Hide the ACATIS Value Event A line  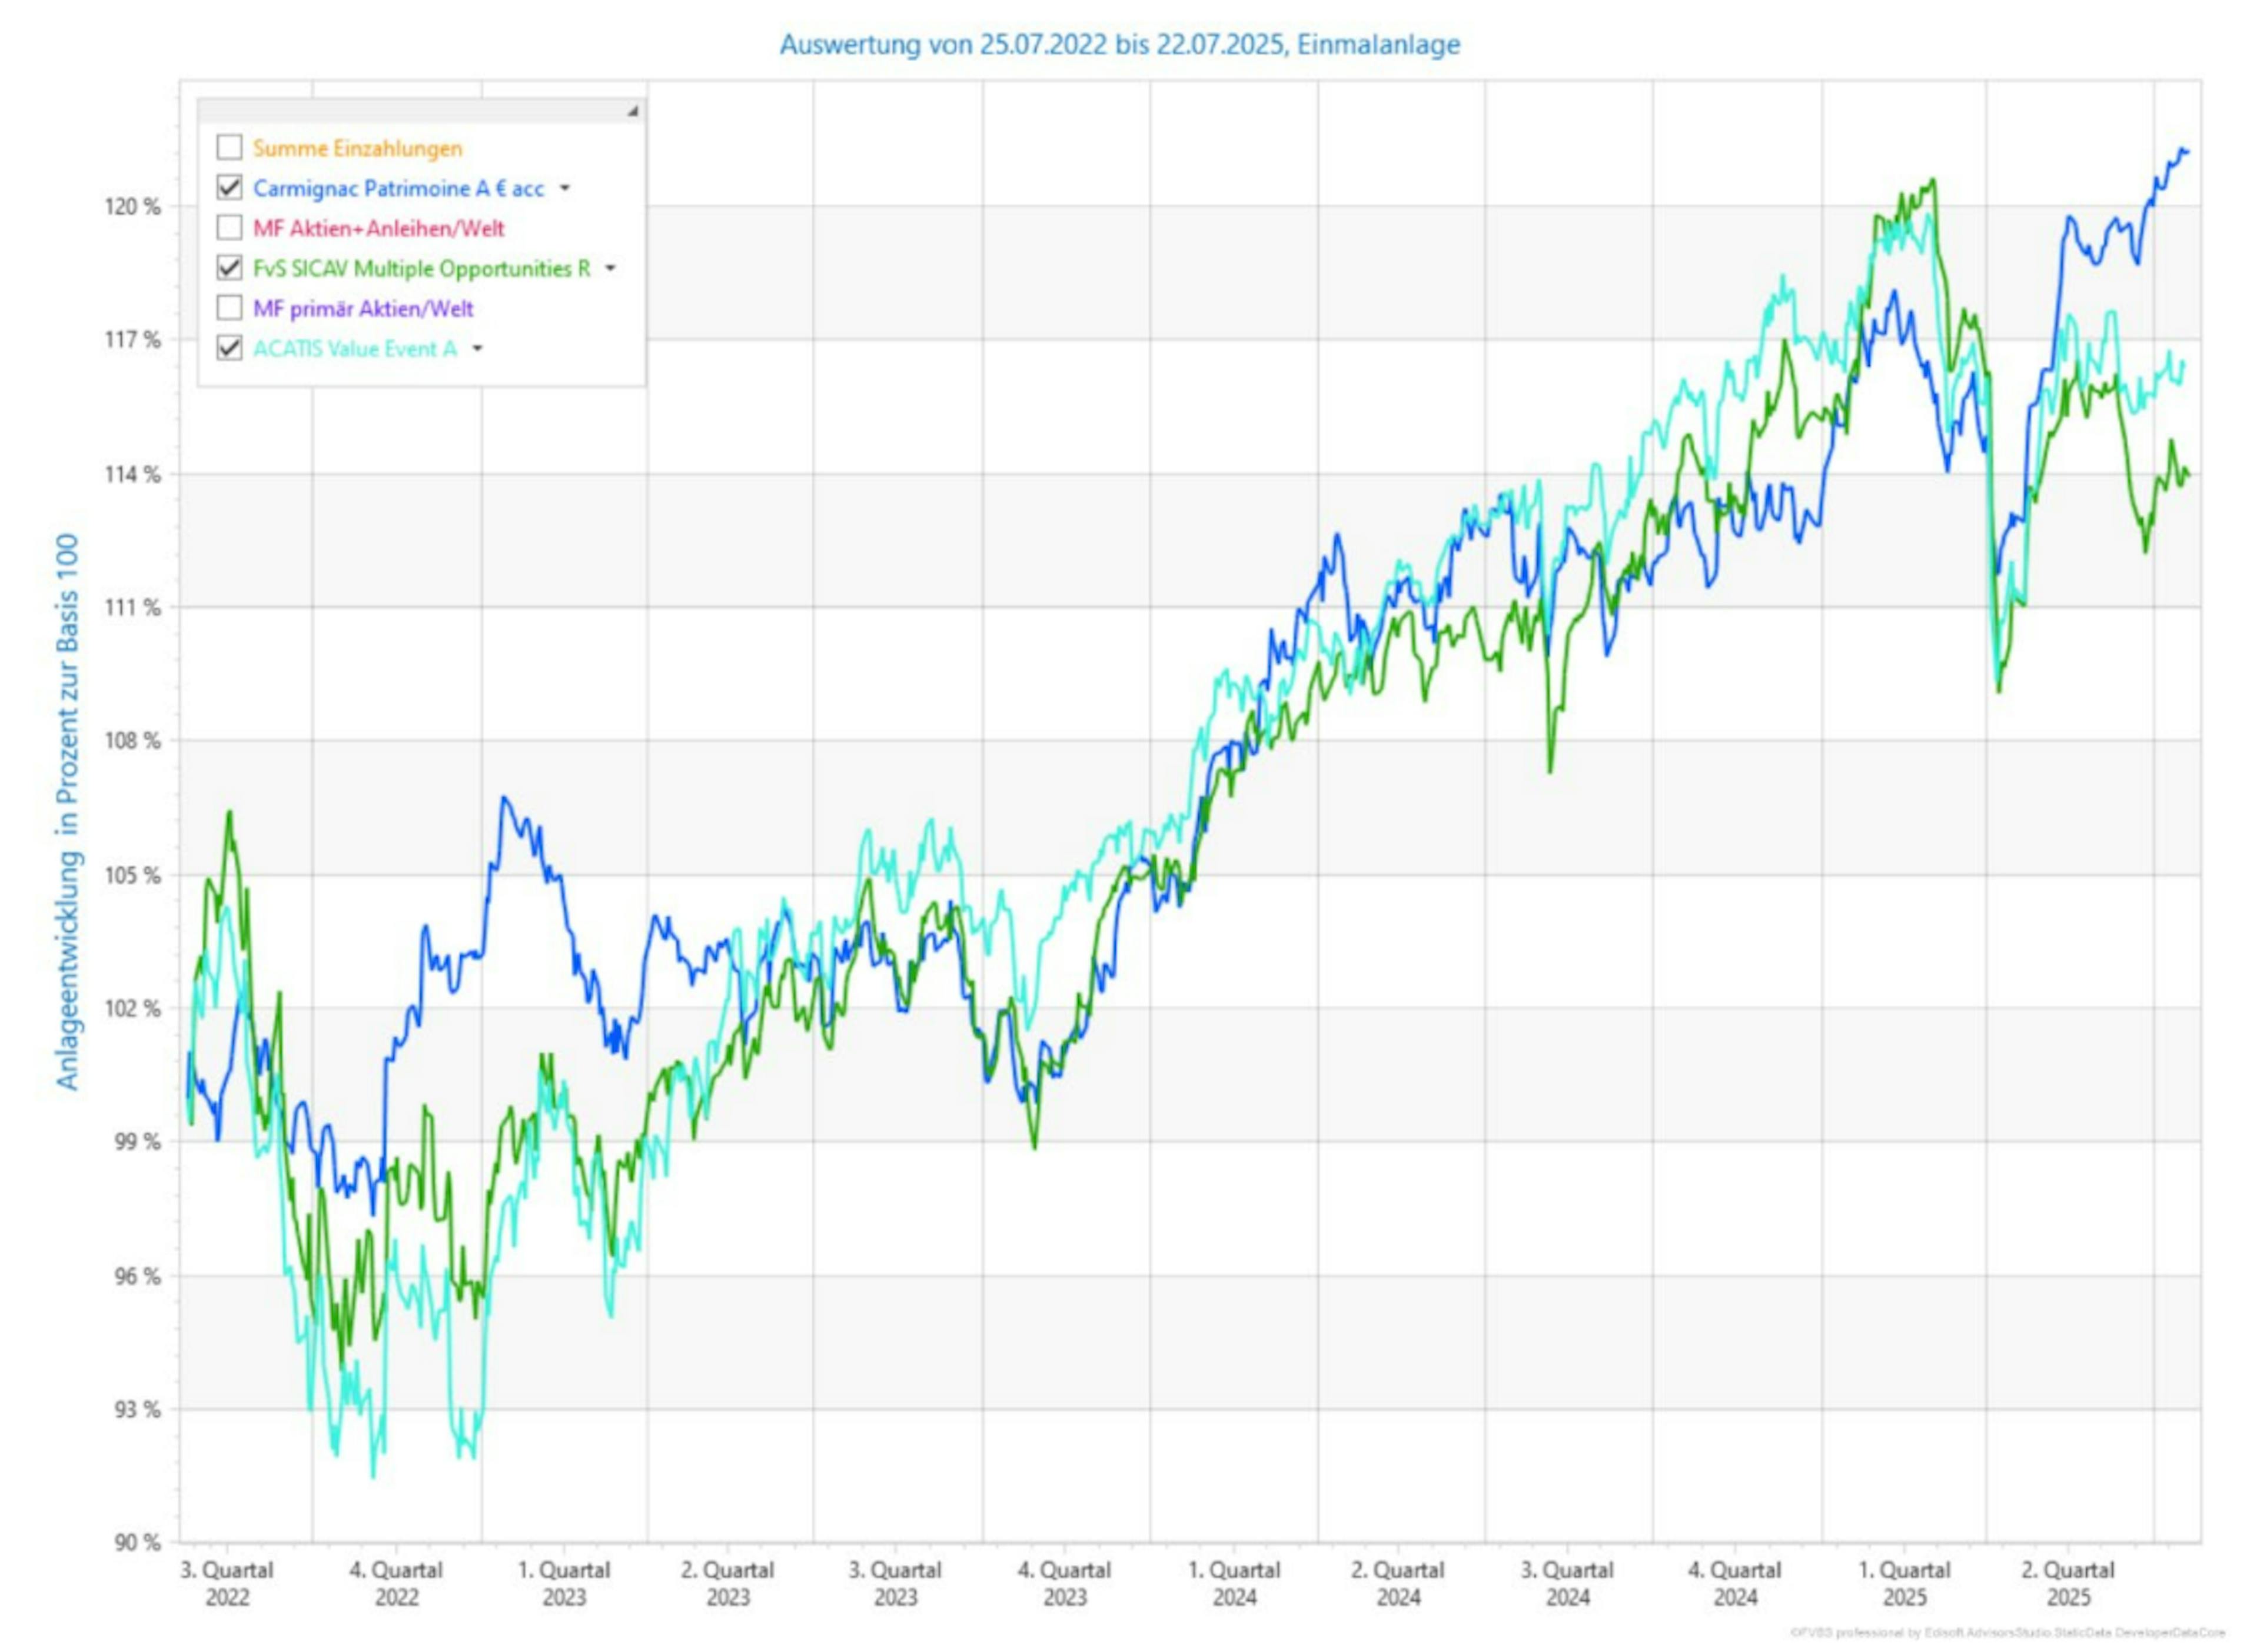229,348
